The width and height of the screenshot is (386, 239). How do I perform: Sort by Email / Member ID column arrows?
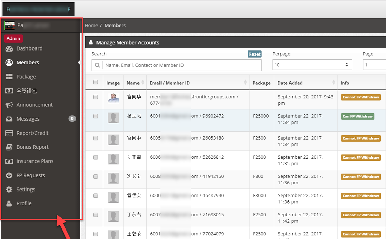245,82
